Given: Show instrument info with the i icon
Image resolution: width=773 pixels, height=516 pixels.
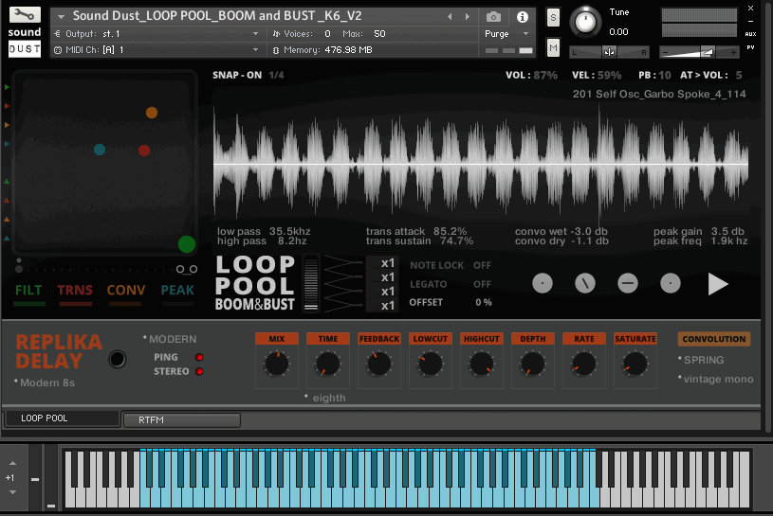Looking at the screenshot, I should [x=522, y=17].
